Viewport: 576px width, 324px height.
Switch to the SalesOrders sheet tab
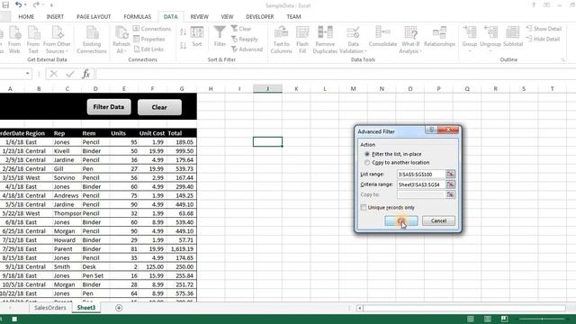(x=50, y=308)
